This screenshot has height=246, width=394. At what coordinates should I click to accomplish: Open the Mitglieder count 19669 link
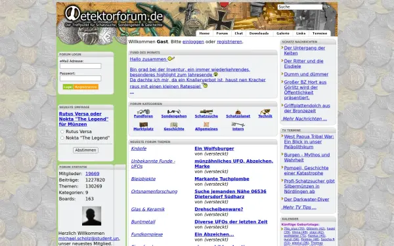click(x=92, y=174)
